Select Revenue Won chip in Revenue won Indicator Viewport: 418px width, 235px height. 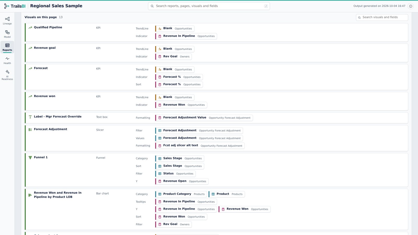(182, 105)
